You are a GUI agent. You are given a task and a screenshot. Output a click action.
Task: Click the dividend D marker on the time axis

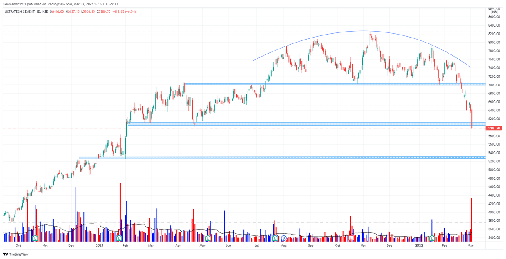tap(283, 238)
